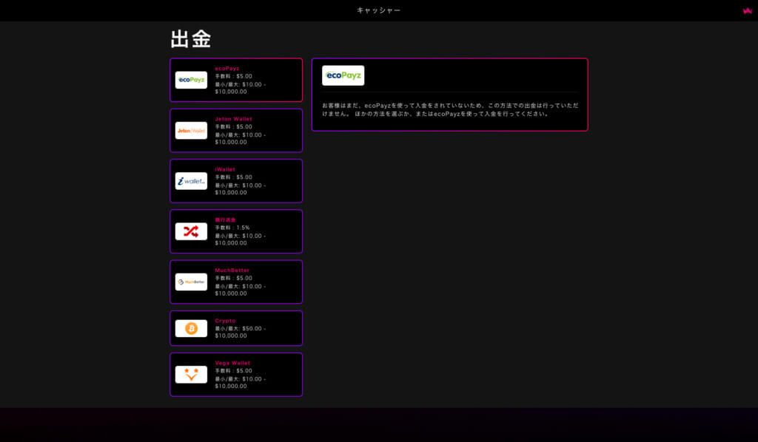Click the Jeton Wallet 最小/最大 limit text
Screen dimensions: 758x442
point(241,138)
